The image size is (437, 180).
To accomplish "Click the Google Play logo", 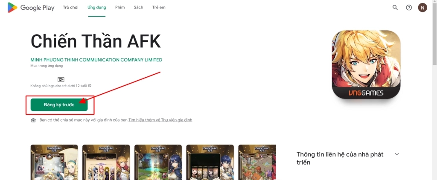I will point(31,8).
